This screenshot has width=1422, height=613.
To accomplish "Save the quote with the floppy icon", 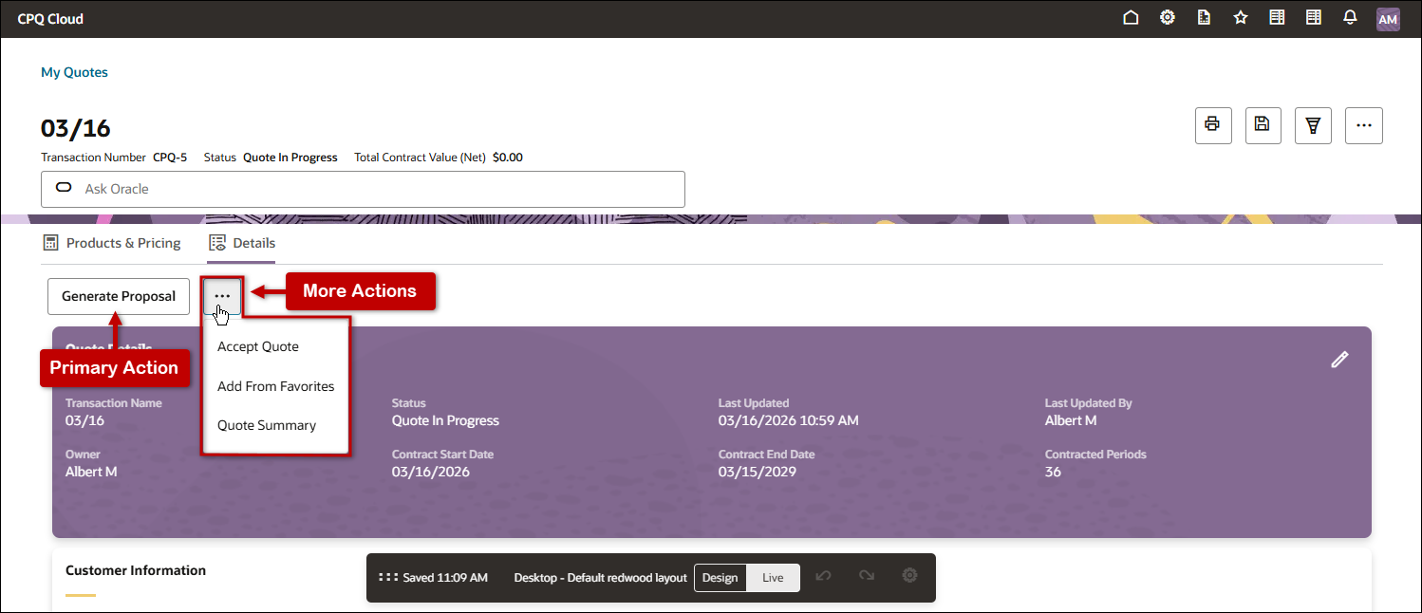I will [1263, 124].
